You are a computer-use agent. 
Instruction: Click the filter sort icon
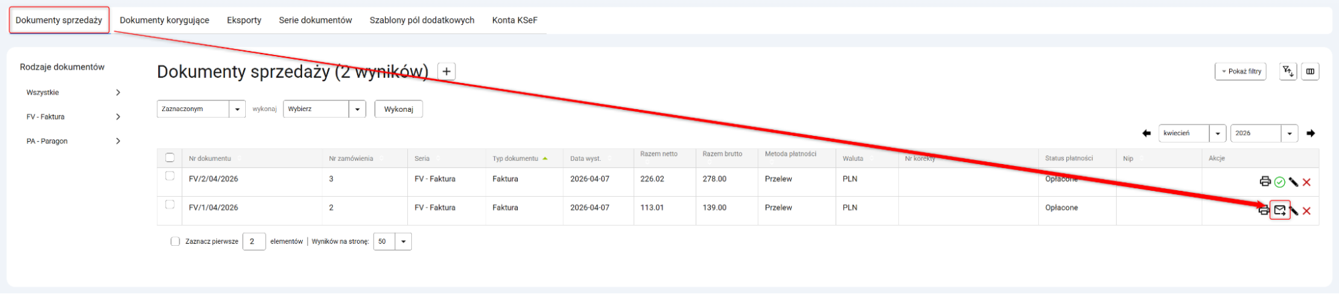[1287, 71]
